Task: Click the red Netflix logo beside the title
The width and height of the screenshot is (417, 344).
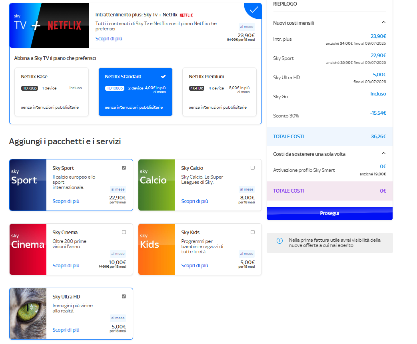Action: tap(186, 16)
